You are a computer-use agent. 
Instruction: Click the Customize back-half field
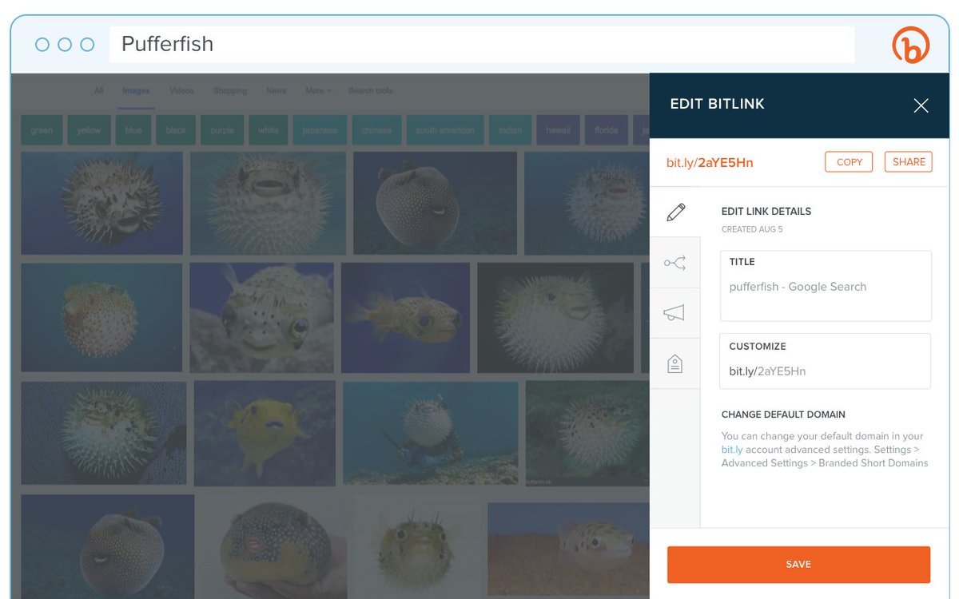[826, 362]
